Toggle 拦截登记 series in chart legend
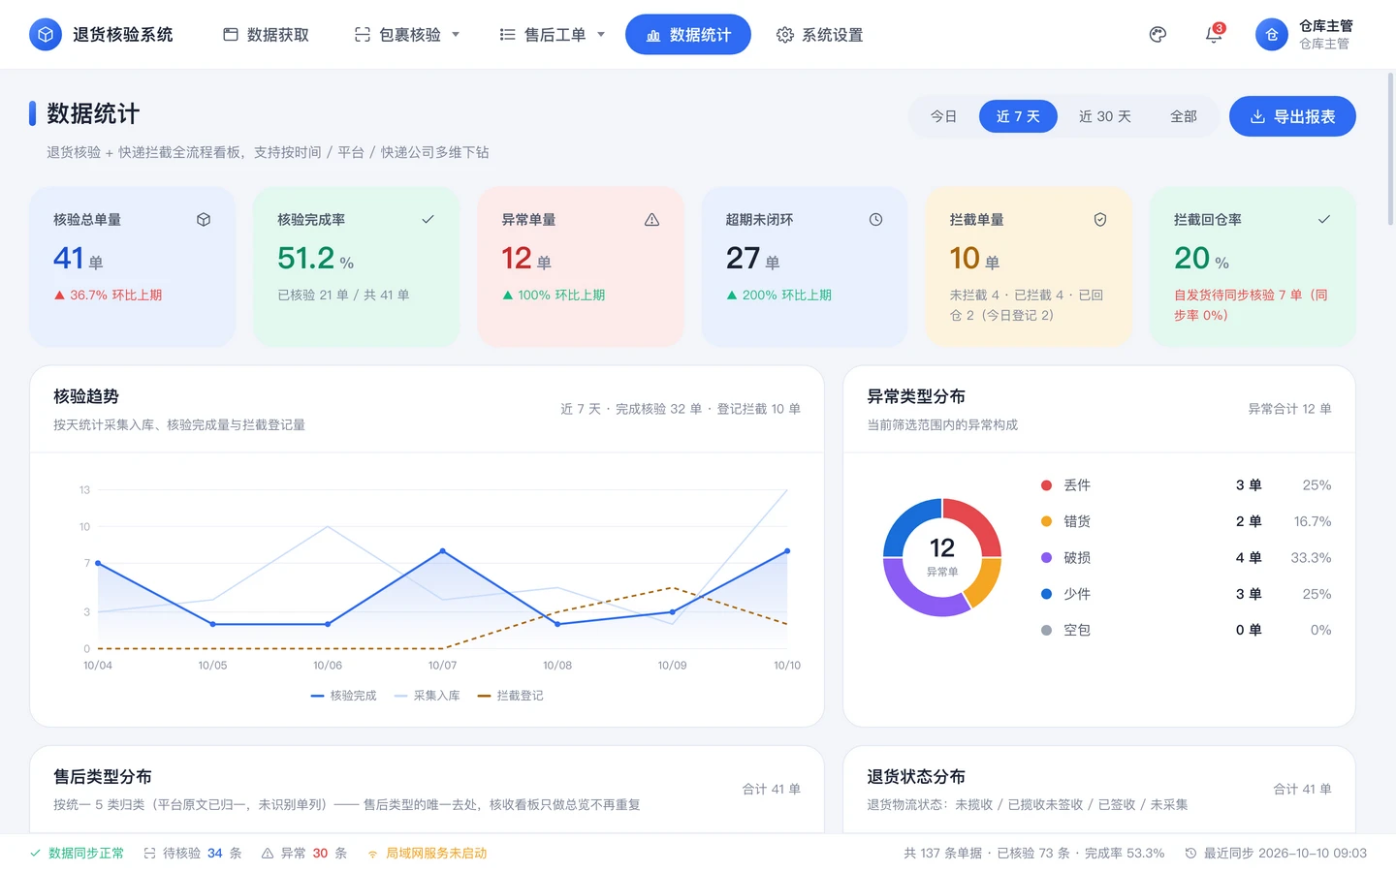 (510, 696)
